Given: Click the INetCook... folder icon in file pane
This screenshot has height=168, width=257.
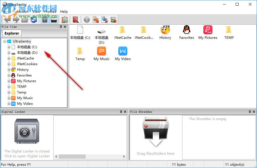Looking at the screenshot, I should coord(144,30).
